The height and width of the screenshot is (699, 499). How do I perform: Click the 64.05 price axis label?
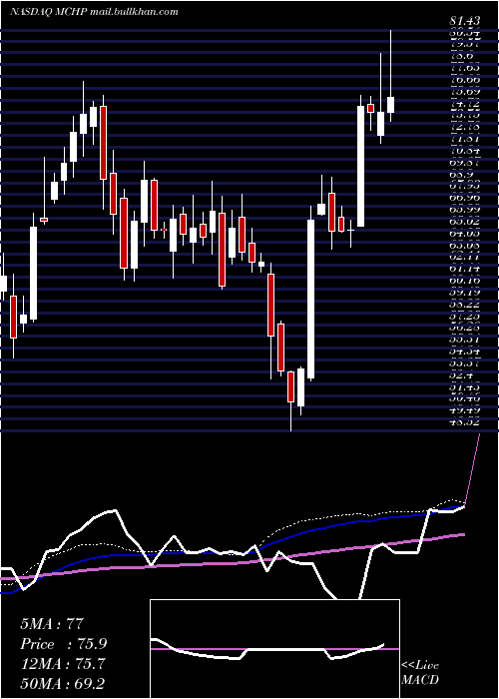(x=465, y=233)
